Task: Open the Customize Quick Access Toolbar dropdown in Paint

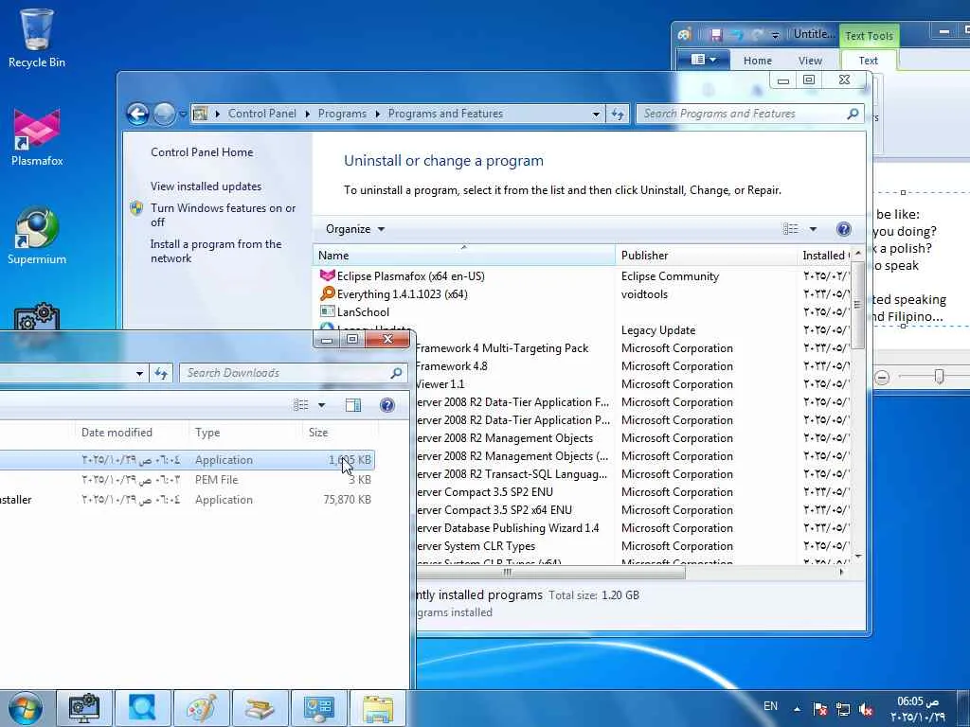Action: (x=775, y=35)
